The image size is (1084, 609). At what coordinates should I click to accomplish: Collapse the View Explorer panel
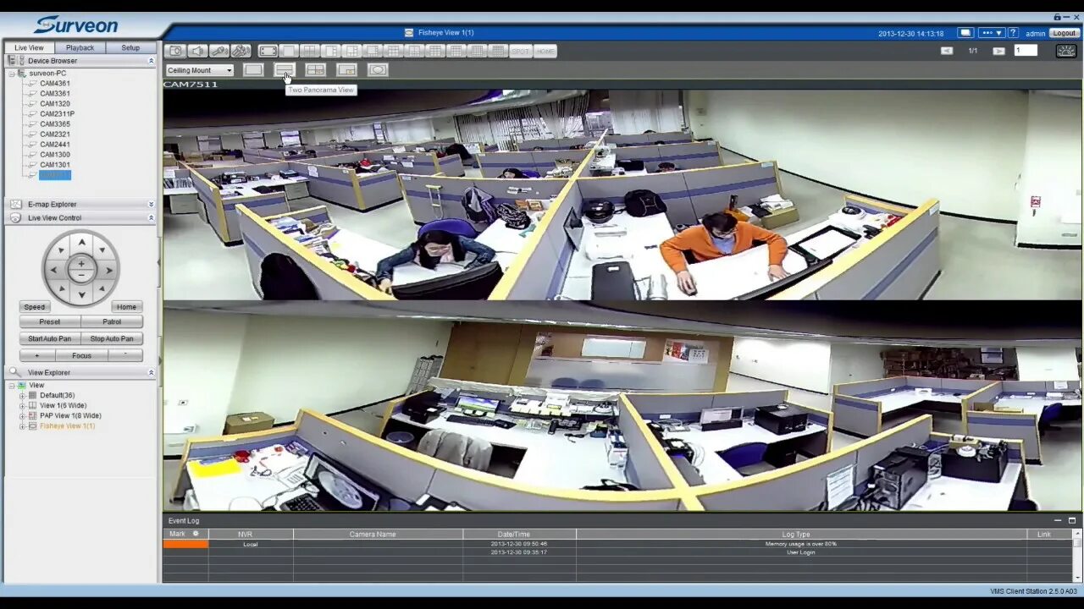(151, 372)
